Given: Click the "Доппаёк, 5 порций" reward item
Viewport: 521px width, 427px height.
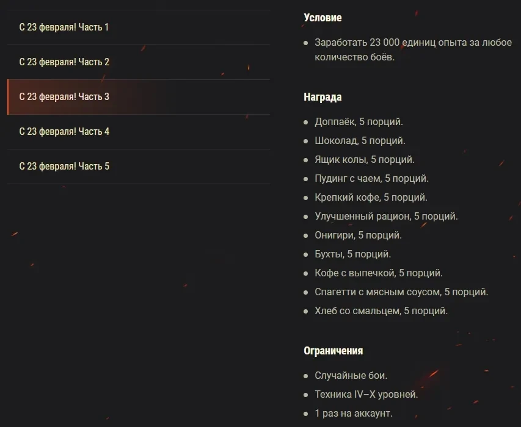Looking at the screenshot, I should click(359, 122).
